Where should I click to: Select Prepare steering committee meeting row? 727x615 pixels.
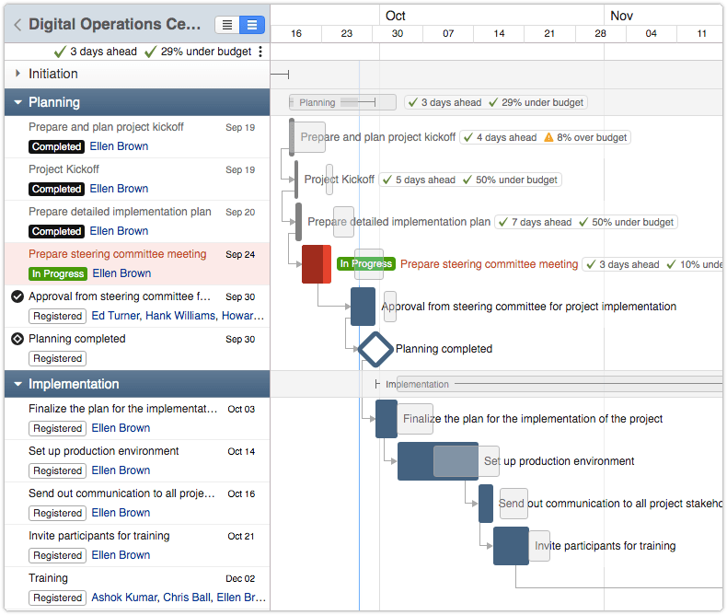click(137, 264)
